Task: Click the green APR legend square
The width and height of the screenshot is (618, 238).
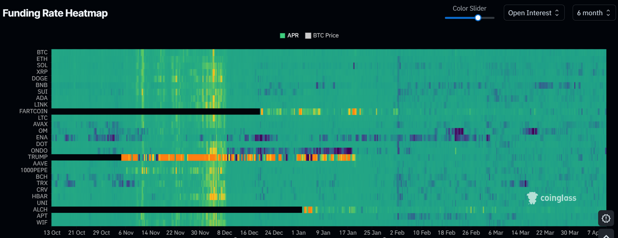Action: [x=282, y=36]
